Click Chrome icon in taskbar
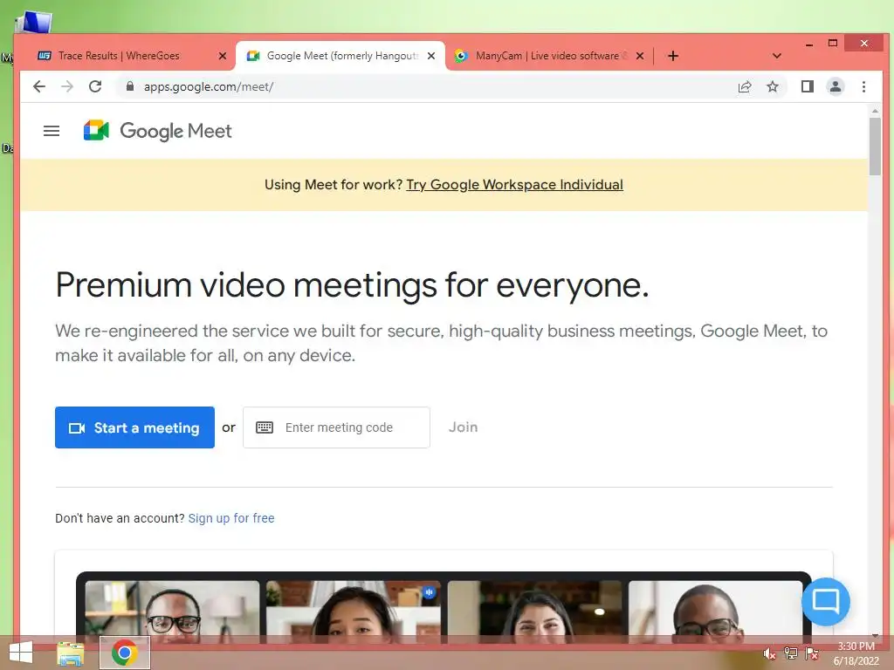Screen dimensions: 894x670 [x=124, y=653]
